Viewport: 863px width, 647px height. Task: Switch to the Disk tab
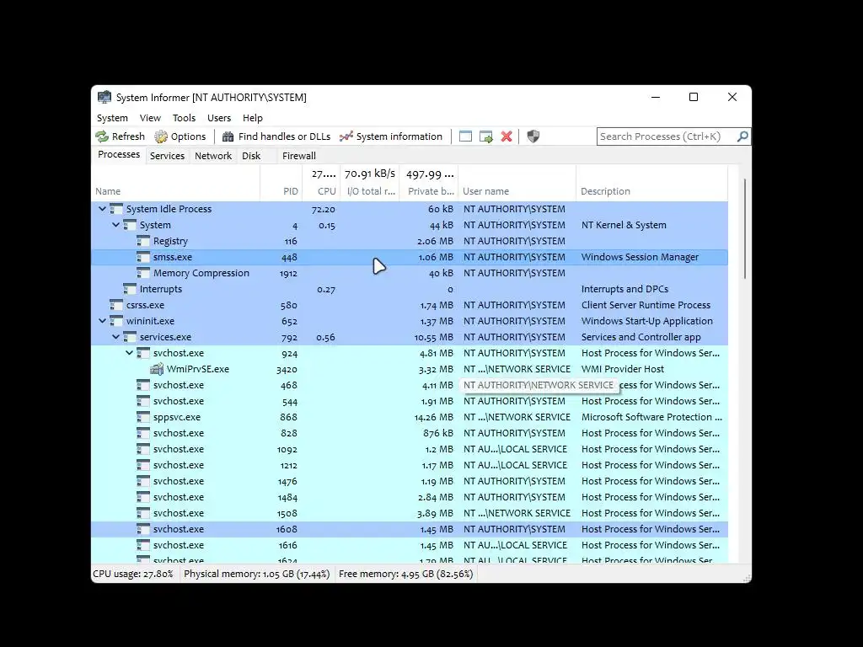[251, 156]
